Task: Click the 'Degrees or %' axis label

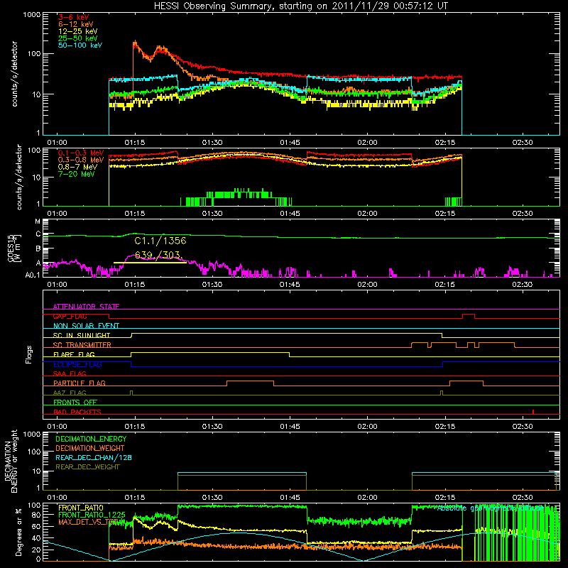Action: [x=19, y=532]
